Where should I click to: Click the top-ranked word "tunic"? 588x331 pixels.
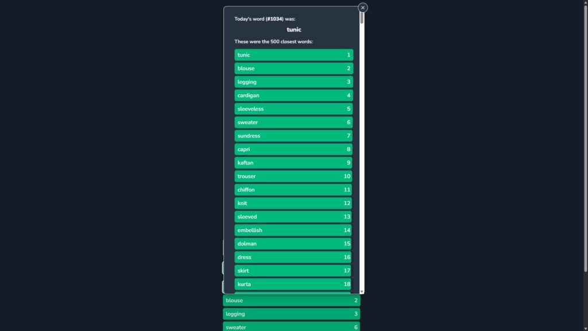293,55
